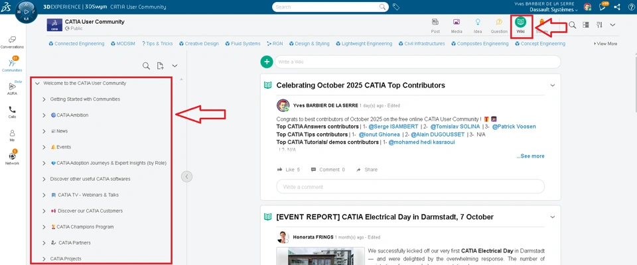
Task: Open notifications with +99 badge
Action: (x=603, y=7)
